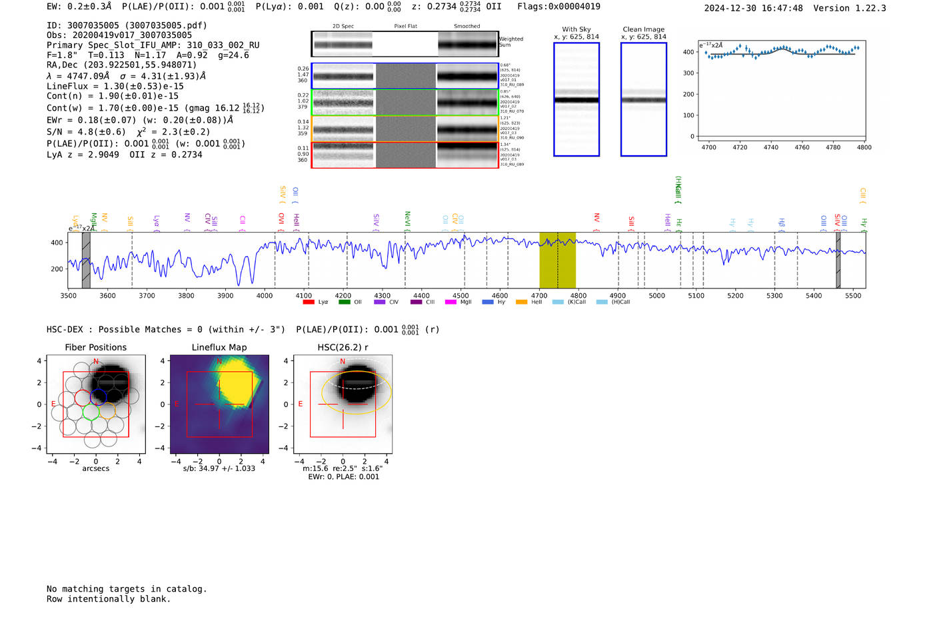This screenshot has height=635, width=933.
Task: Select the red-bordered fiber spectrum row
Action: 405,155
